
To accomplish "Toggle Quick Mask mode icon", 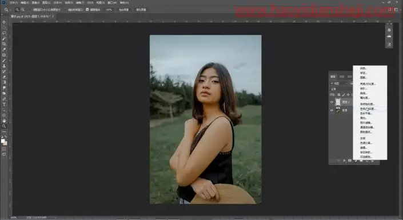I will [4, 149].
